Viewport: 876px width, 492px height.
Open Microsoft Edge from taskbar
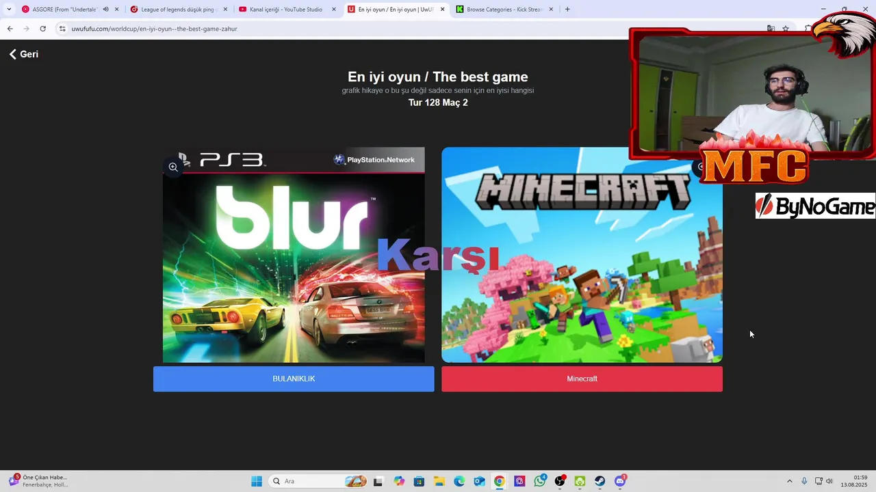[459, 481]
